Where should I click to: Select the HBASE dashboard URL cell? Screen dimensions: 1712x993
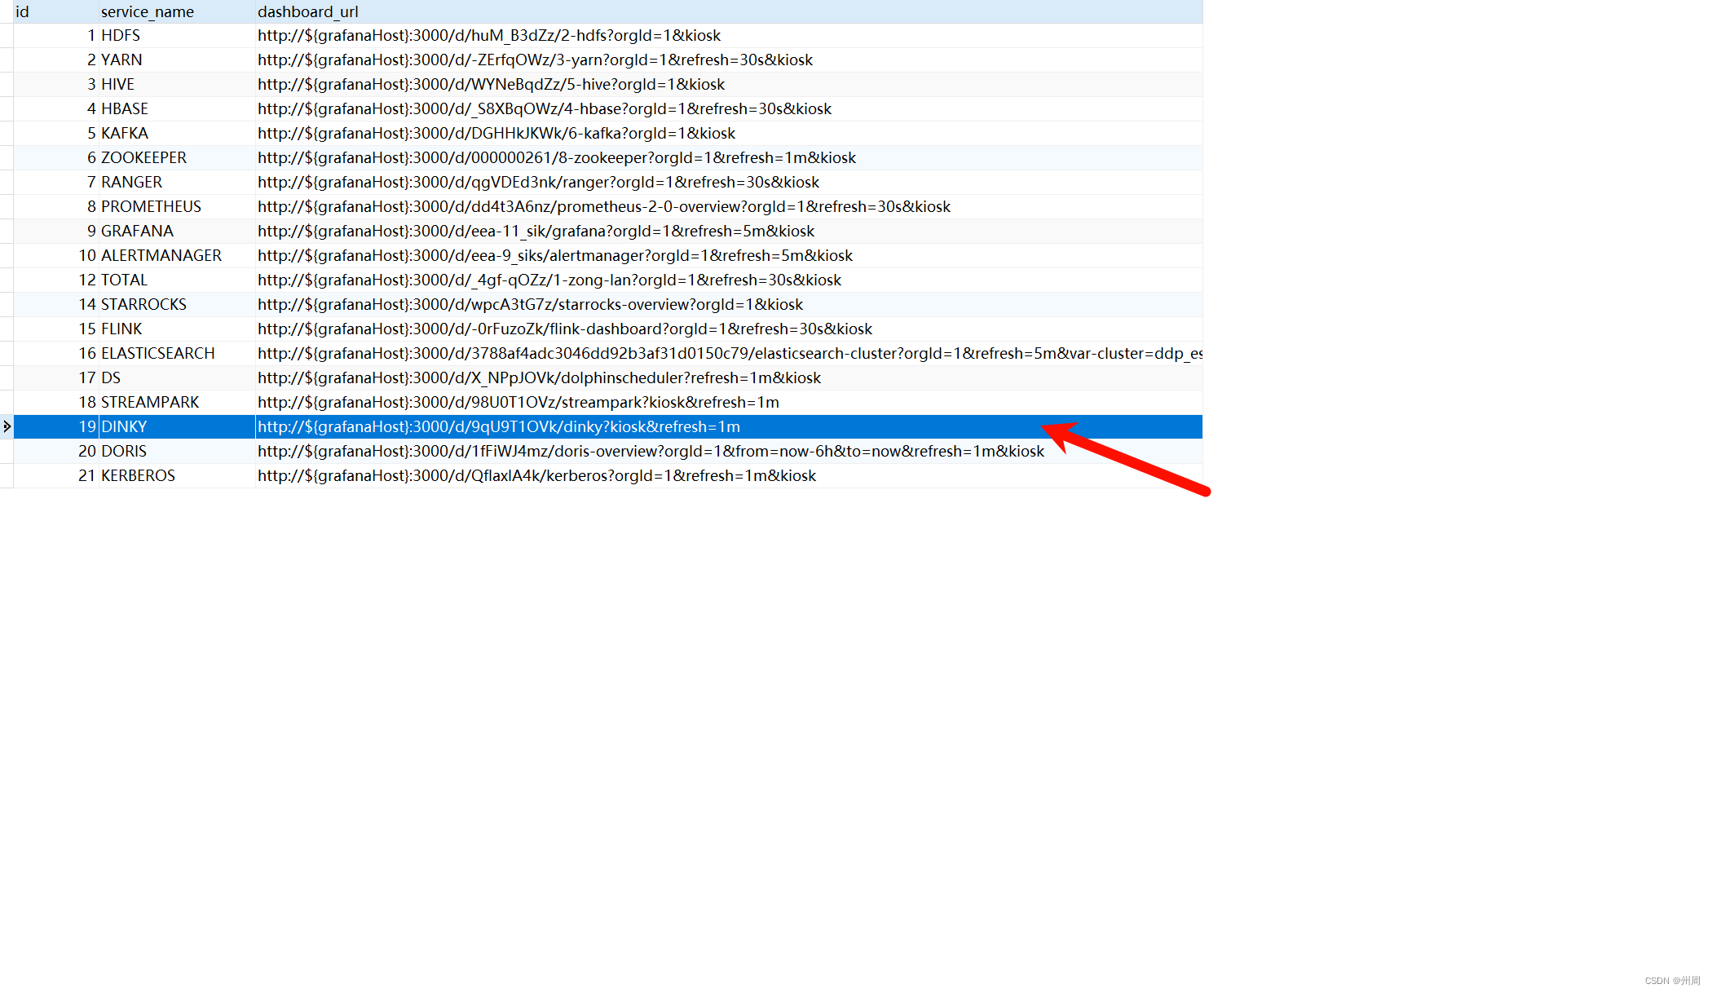tap(545, 109)
